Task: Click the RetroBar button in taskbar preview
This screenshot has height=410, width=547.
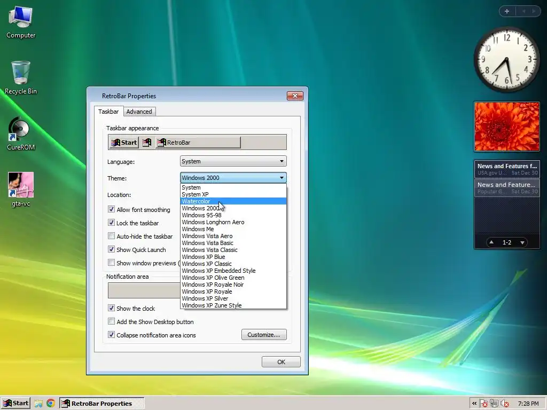Action: 198,142
